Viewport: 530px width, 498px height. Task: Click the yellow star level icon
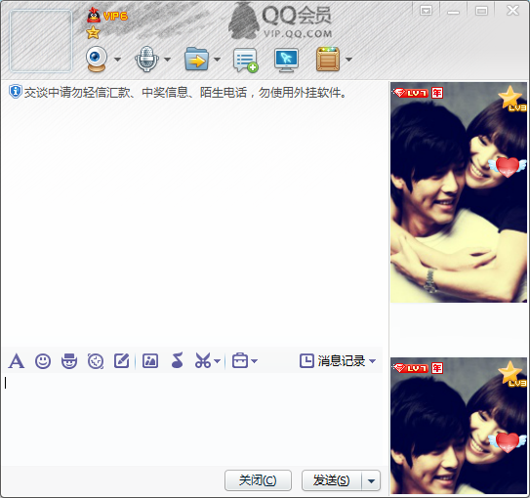click(93, 33)
